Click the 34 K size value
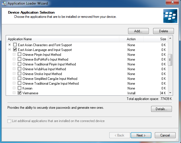Image resolution: width=181 pixels, height=143 pixels. 163,93
